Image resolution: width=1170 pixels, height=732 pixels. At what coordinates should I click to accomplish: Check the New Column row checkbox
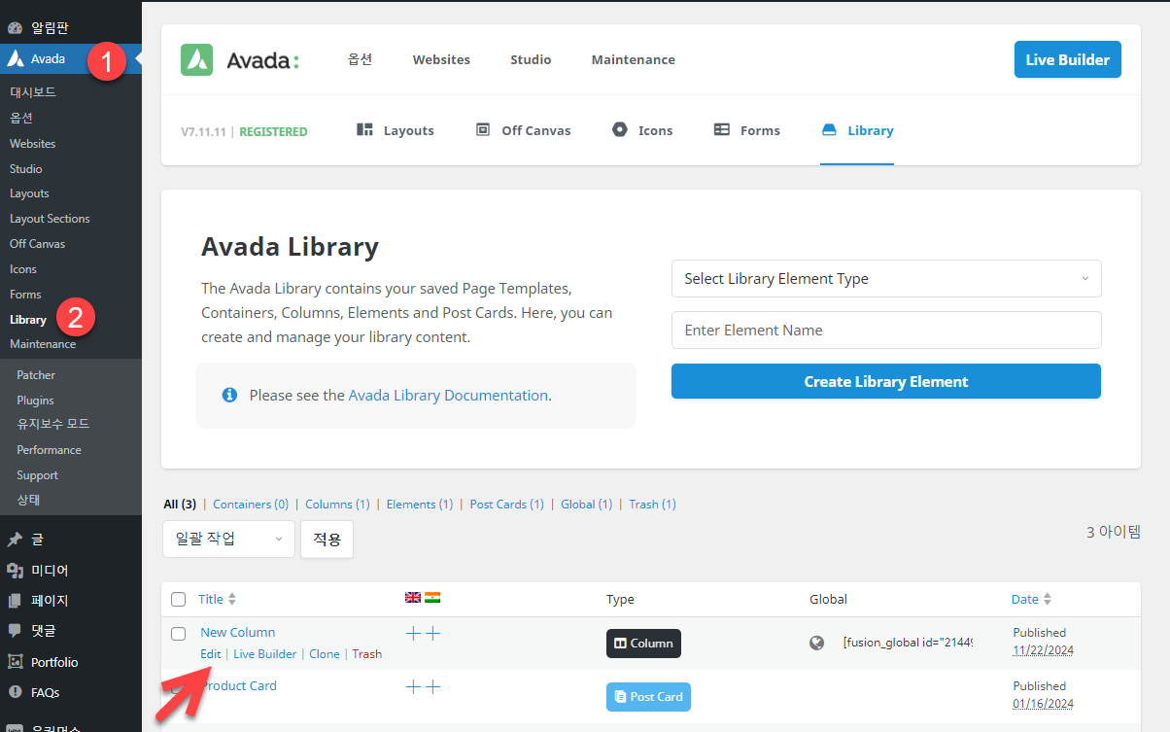pos(178,634)
